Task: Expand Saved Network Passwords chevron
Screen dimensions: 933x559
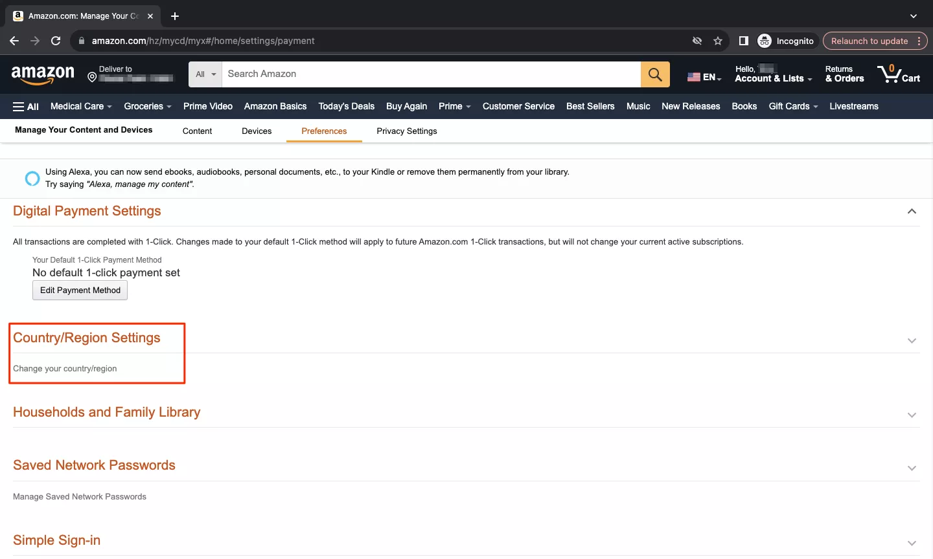Action: (912, 468)
